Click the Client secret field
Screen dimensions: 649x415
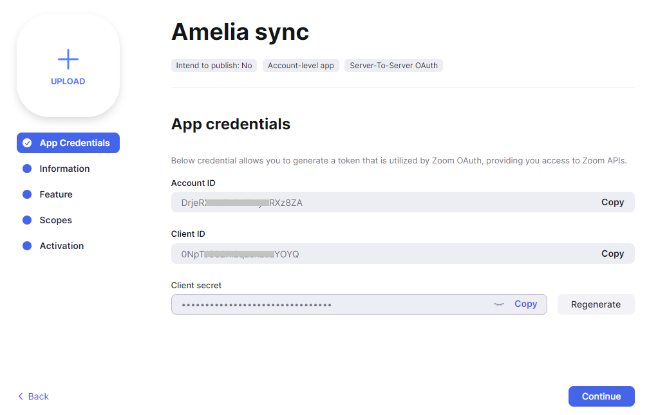328,304
